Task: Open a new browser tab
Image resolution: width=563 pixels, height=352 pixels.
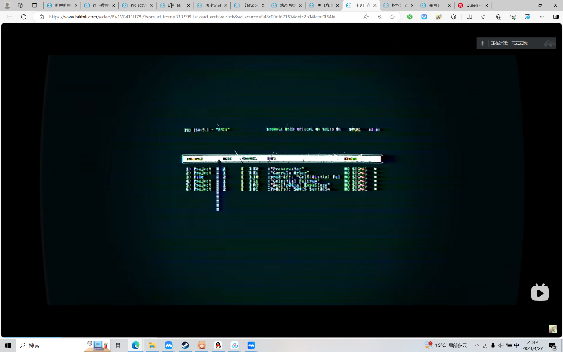Action: pos(499,5)
